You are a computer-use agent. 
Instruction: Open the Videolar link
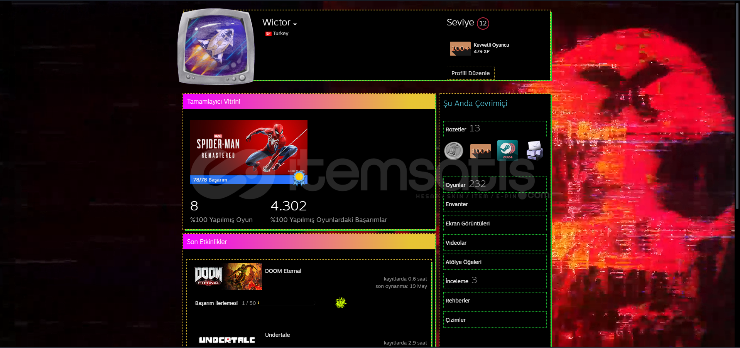[x=495, y=243]
